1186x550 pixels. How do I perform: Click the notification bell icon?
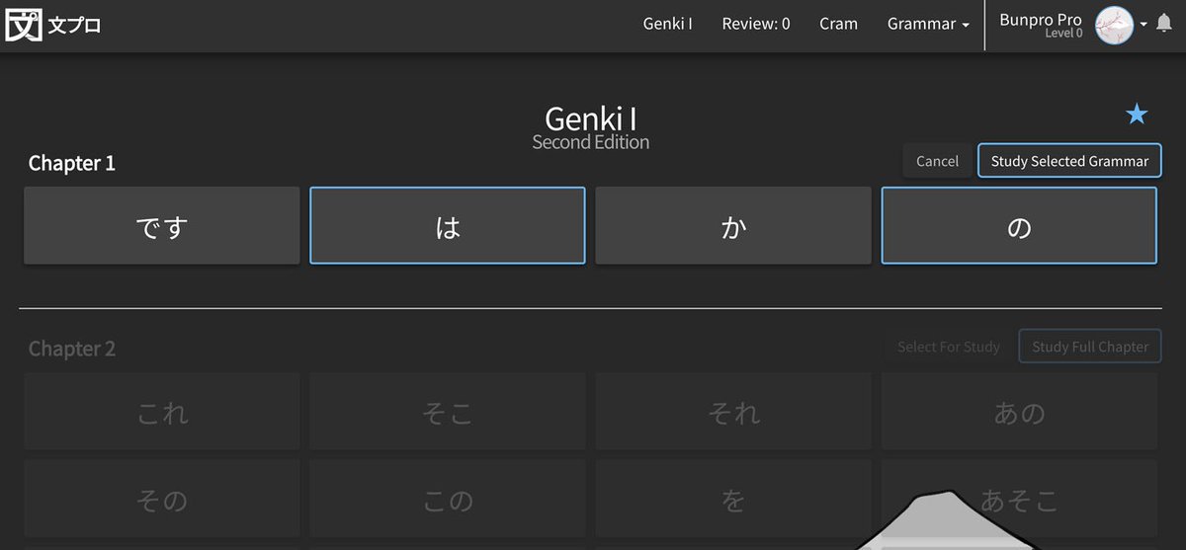pyautogui.click(x=1164, y=24)
